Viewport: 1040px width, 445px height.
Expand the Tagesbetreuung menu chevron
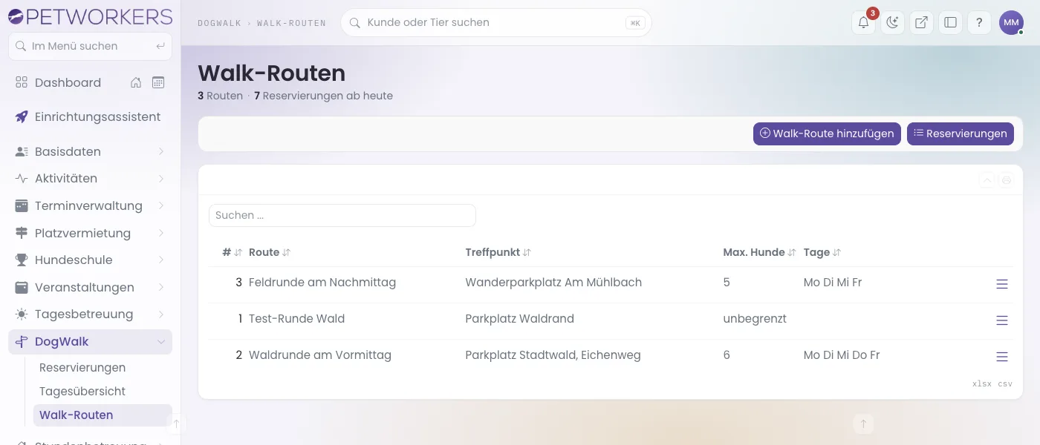(x=161, y=314)
